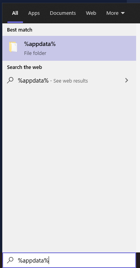
Task: Open the %appdata% best match result
Action: tap(69, 48)
